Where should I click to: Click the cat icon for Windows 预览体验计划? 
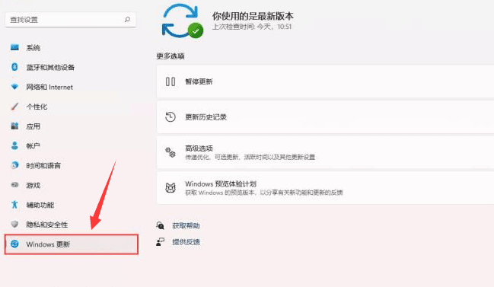pyautogui.click(x=171, y=188)
